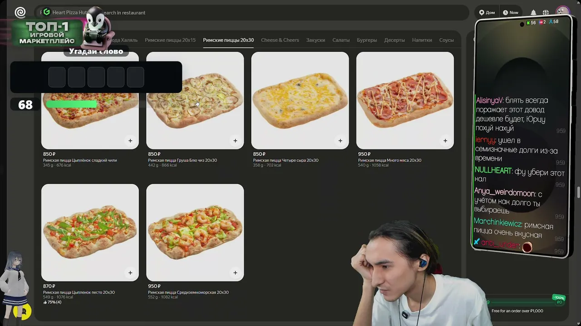The height and width of the screenshot is (326, 581).
Task: Click the search in restaurant field
Action: (x=252, y=13)
